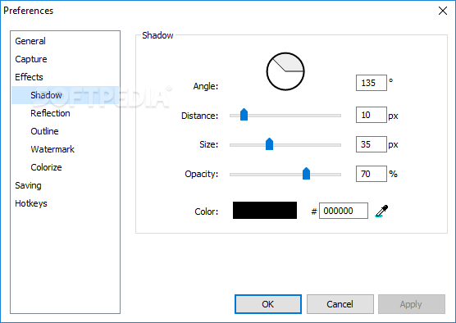This screenshot has width=456, height=323.
Task: Open the Outline effect settings
Action: tap(44, 131)
